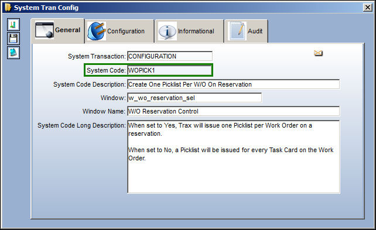Switch to the General tab
Image resolution: width=376 pixels, height=230 pixels.
point(58,30)
